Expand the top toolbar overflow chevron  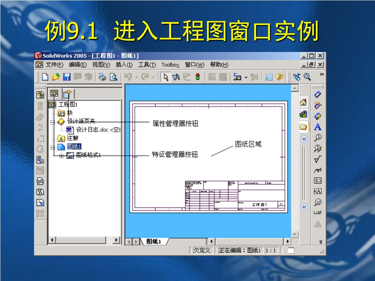(x=322, y=74)
